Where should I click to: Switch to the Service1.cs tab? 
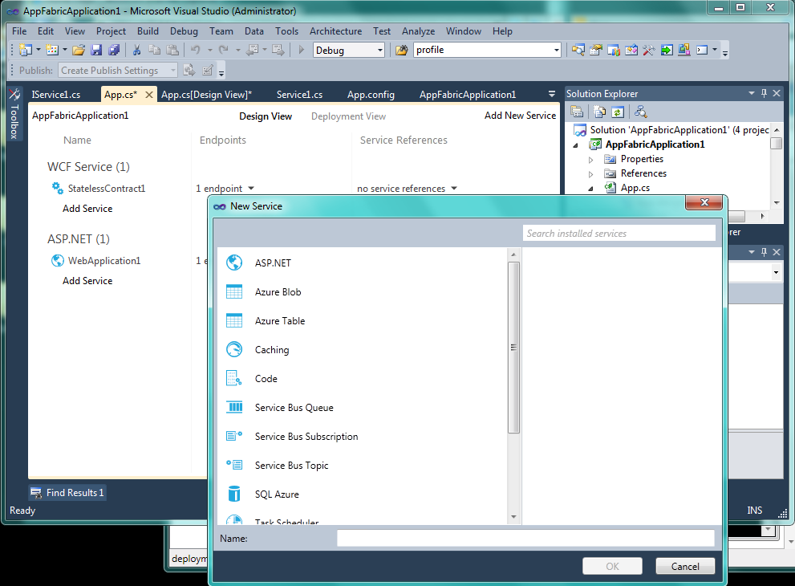pos(299,95)
